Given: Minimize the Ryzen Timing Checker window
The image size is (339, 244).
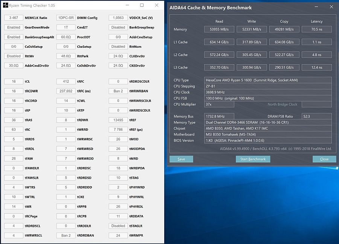Looking at the screenshot, I should coord(127,5).
